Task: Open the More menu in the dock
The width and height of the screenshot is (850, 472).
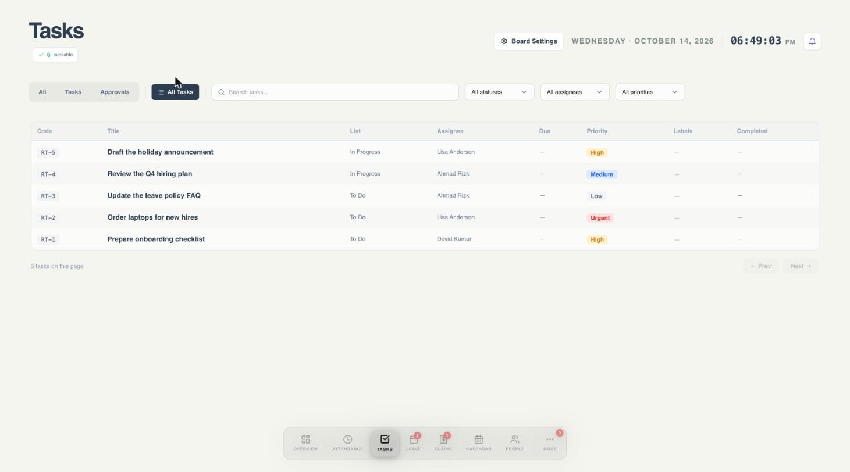Action: point(550,443)
